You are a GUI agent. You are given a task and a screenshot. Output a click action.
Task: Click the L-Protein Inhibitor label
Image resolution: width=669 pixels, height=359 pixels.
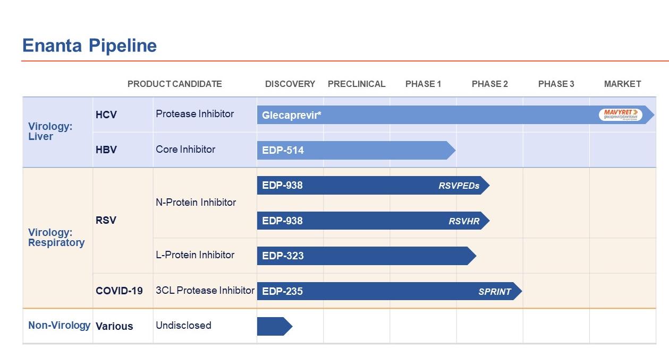click(x=195, y=255)
